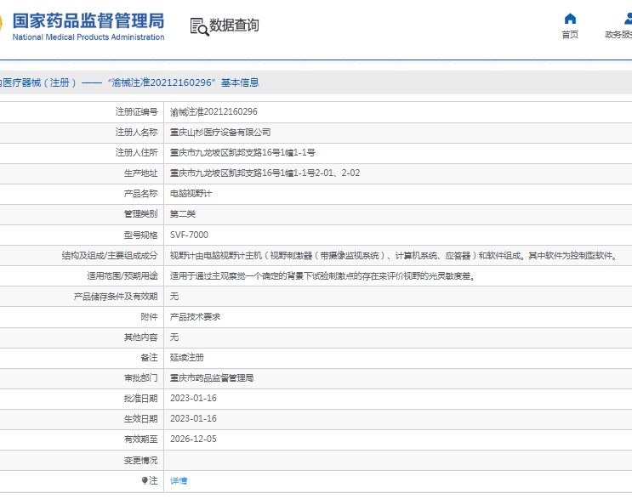Image resolution: width=632 pixels, height=499 pixels.
Task: Select the 型号规格 row label
Action: (x=140, y=235)
